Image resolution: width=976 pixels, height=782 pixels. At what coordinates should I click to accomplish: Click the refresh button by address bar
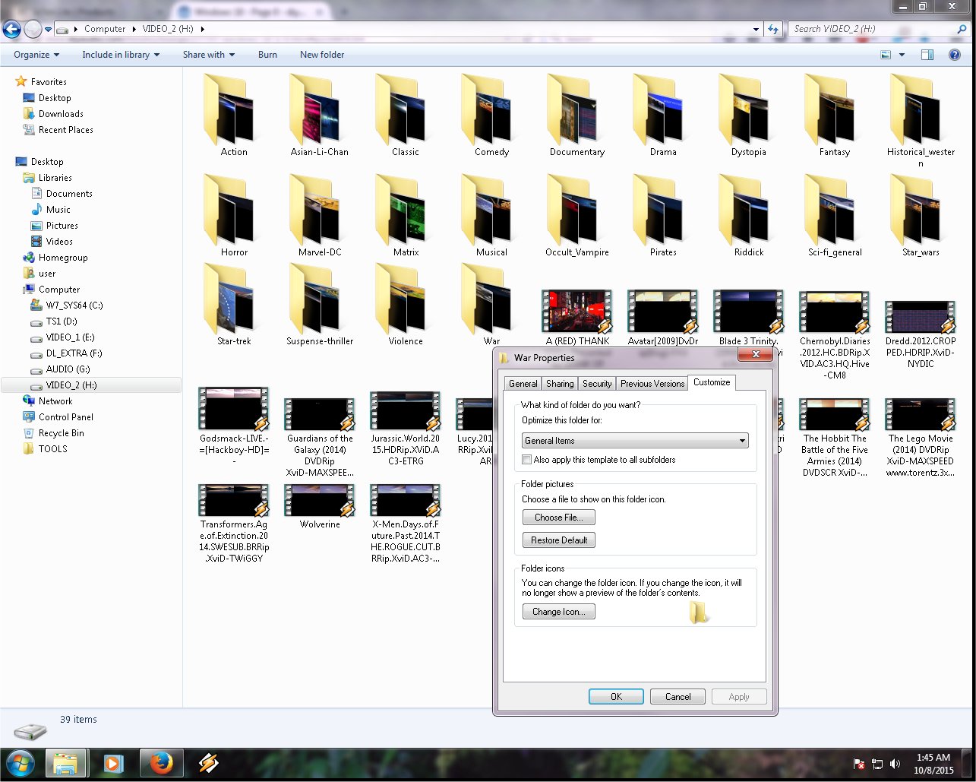pos(773,29)
